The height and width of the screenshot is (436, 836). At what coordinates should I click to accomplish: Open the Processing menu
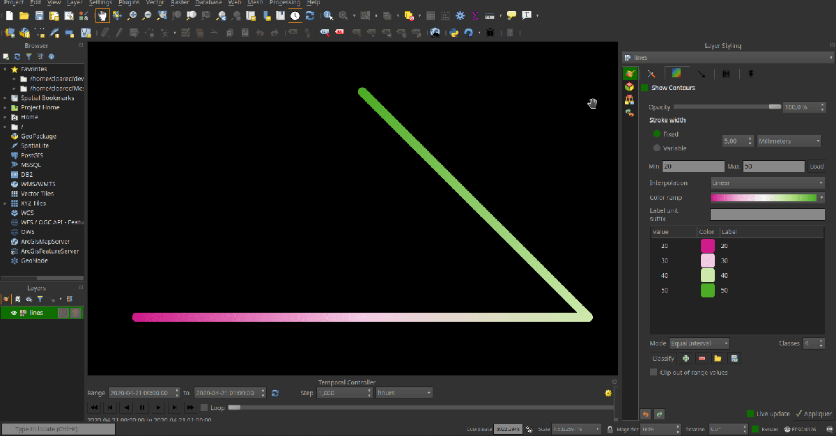[284, 3]
